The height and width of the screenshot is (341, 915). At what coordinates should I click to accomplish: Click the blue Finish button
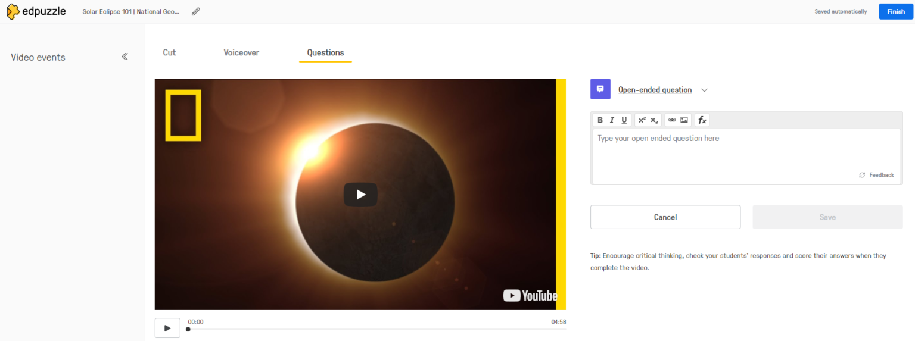tap(895, 12)
